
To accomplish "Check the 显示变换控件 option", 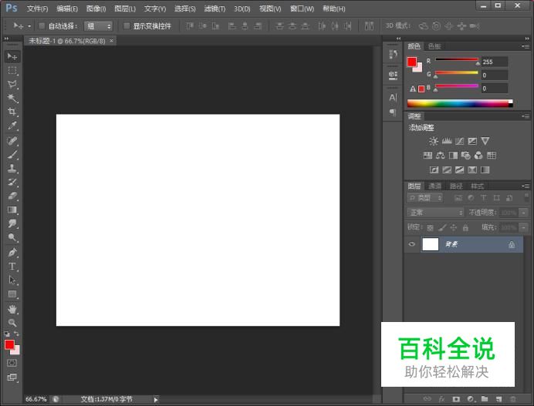I will pos(127,26).
